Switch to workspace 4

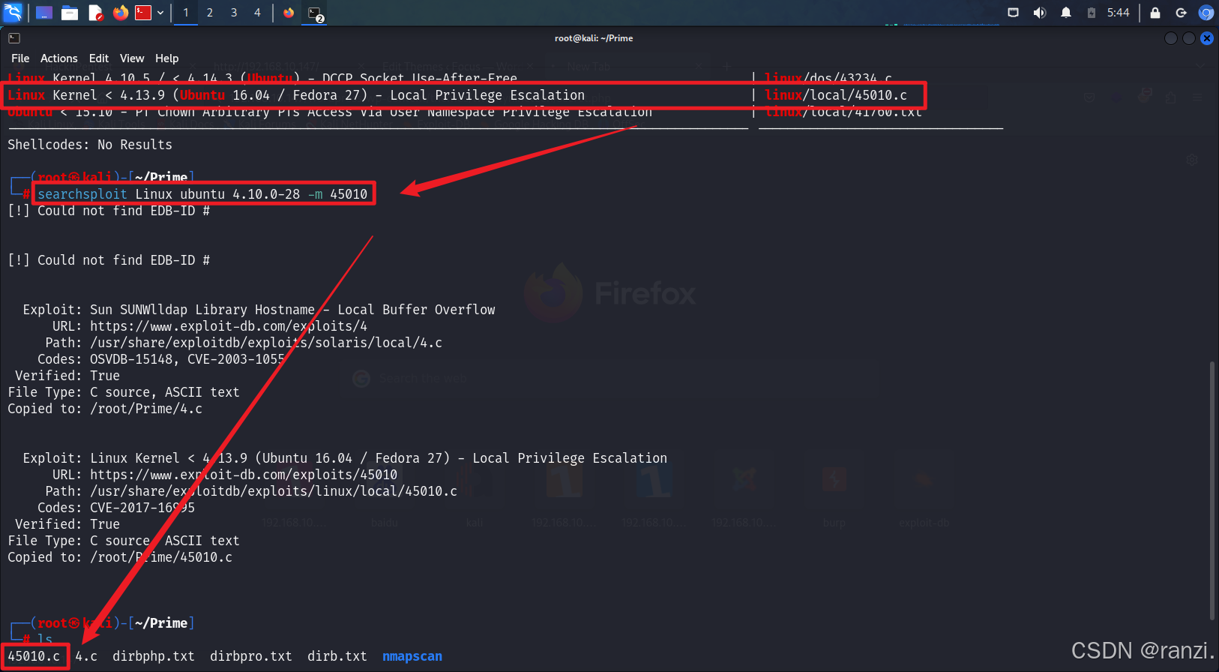point(257,13)
